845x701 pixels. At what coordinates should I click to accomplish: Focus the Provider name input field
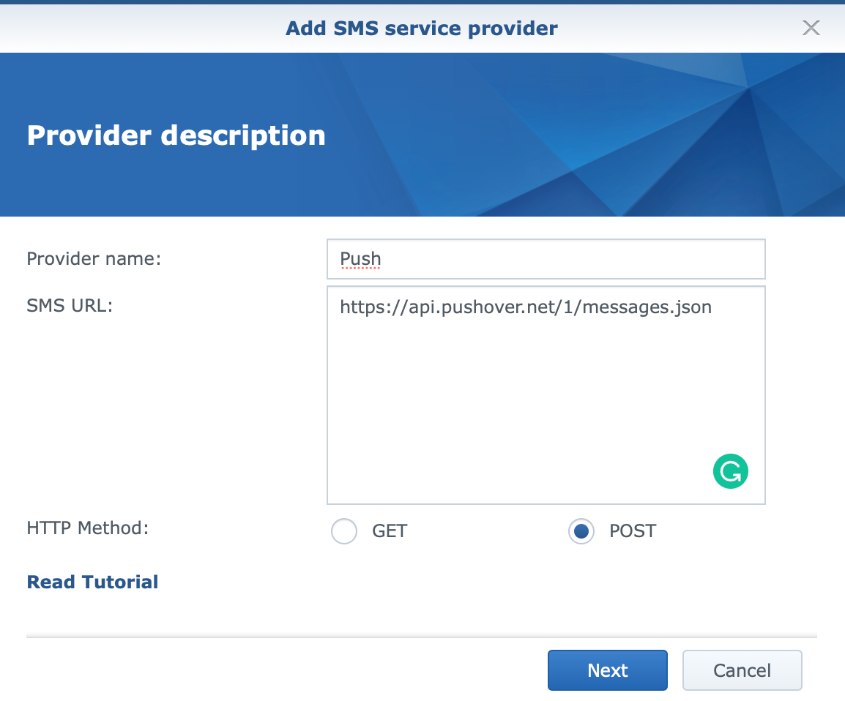pos(546,259)
